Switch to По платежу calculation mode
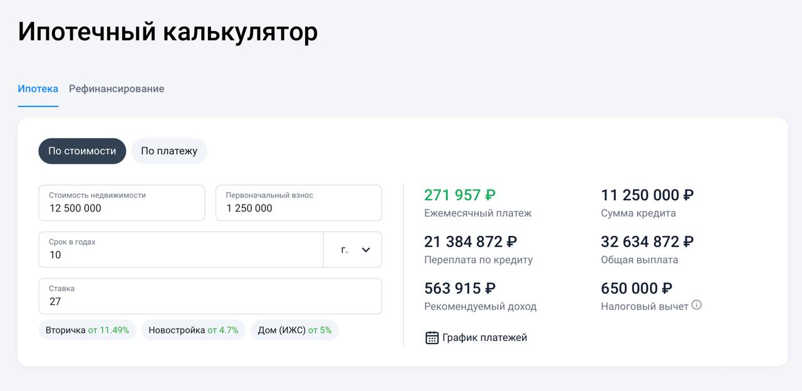 point(169,151)
